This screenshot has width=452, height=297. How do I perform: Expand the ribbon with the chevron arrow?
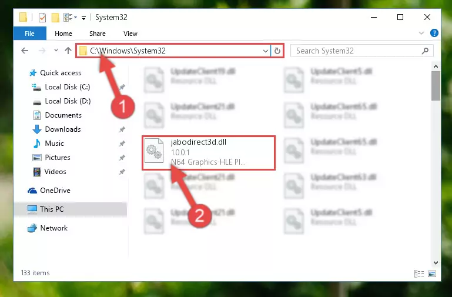click(x=421, y=33)
